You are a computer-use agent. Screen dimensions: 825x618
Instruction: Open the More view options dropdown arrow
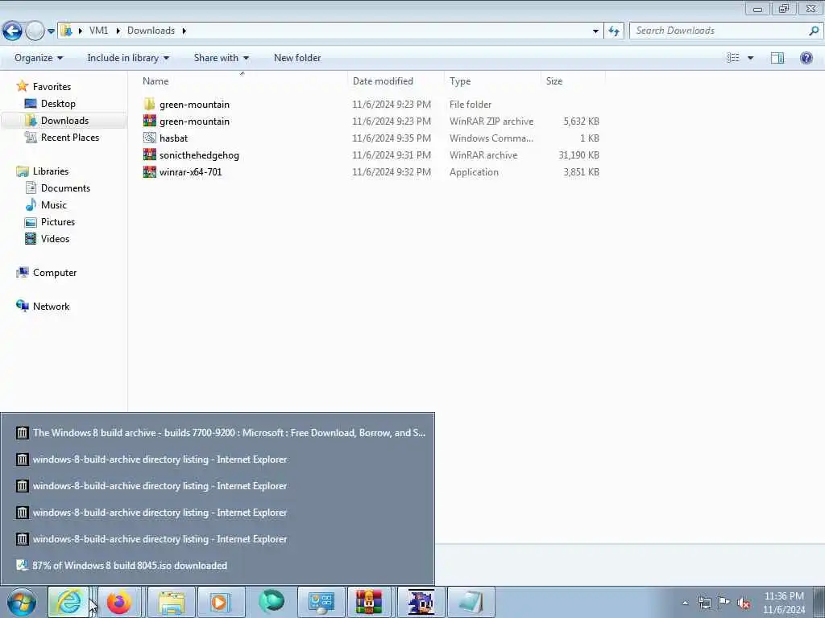[x=751, y=58]
